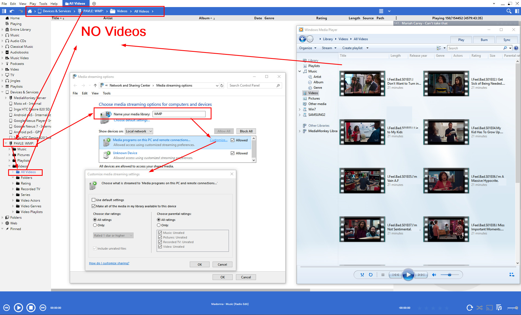Open the Show devices on dropdown

tap(139, 131)
